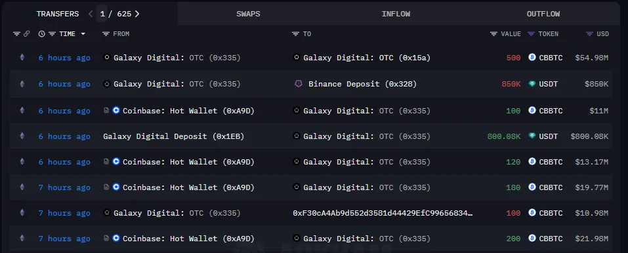Open Galaxy Digital Deposit (0x1EB) link
Screen dimensions: 628x253
click(x=173, y=136)
